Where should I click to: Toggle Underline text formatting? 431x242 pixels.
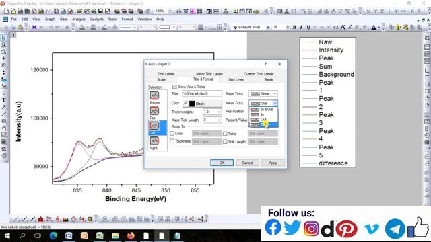[x=308, y=27]
